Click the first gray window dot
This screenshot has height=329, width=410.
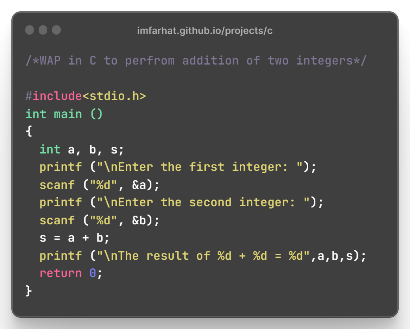[30, 30]
